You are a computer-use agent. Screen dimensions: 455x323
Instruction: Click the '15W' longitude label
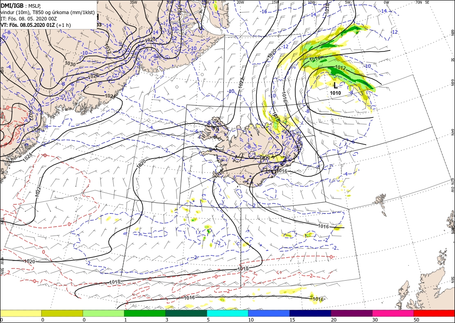(x=276, y=2)
